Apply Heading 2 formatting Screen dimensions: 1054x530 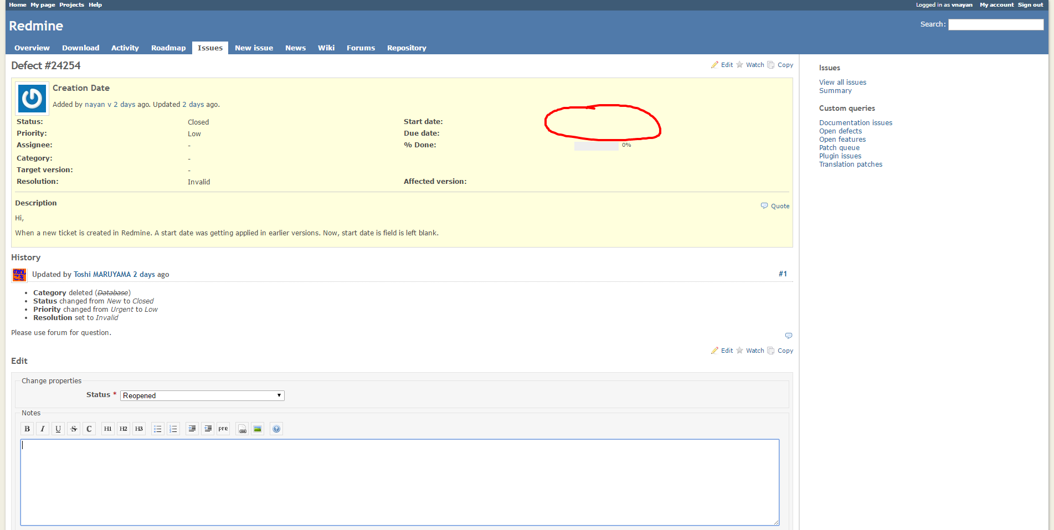[x=124, y=429]
